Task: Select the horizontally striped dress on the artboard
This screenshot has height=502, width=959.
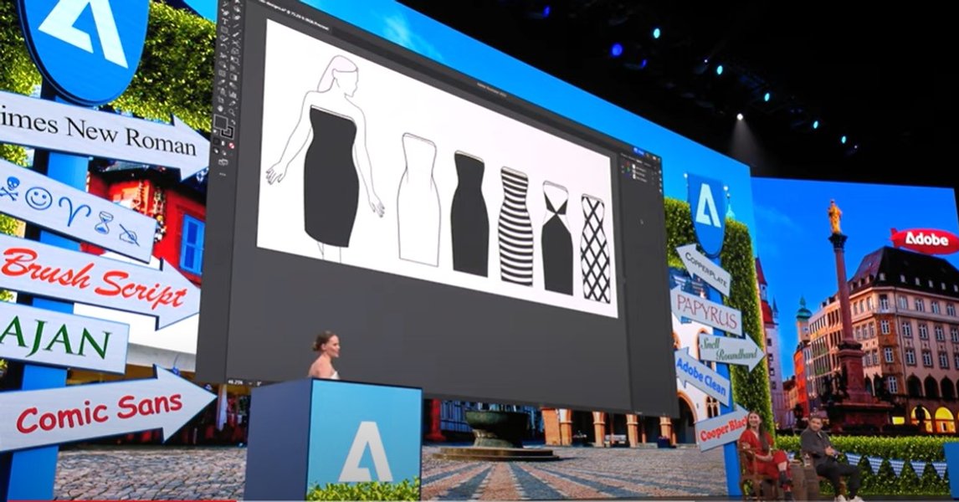Action: [516, 227]
